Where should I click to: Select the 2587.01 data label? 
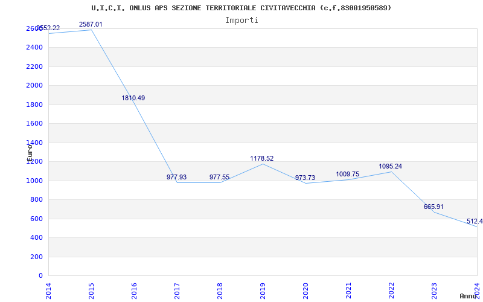click(91, 24)
